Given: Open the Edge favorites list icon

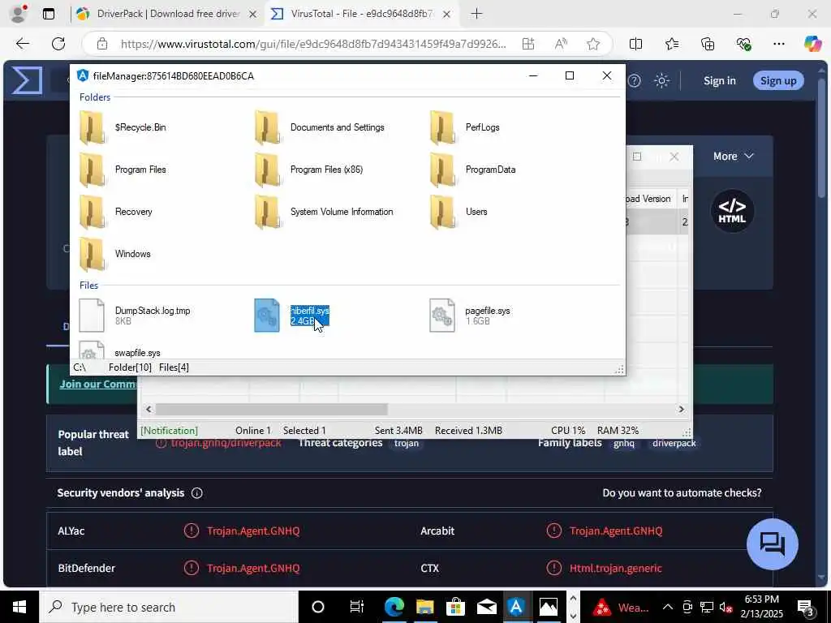Looking at the screenshot, I should 671,44.
